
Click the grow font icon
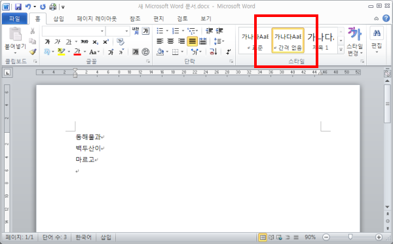(111, 52)
